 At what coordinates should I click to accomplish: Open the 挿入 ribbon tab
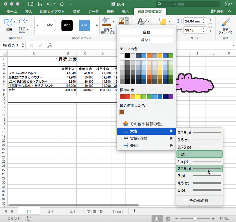pos(28,11)
